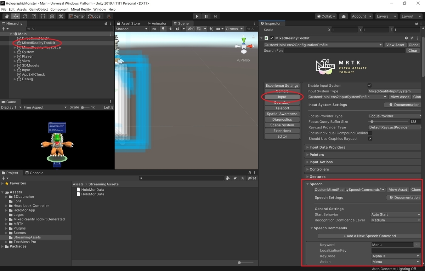Viewport: 425px width, 271px height.
Task: Click Add a New Speech Command
Action: click(x=369, y=236)
